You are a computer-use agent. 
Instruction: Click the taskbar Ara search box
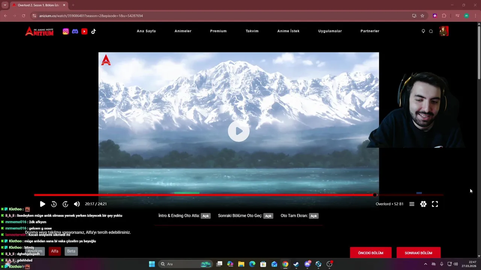[186, 264]
